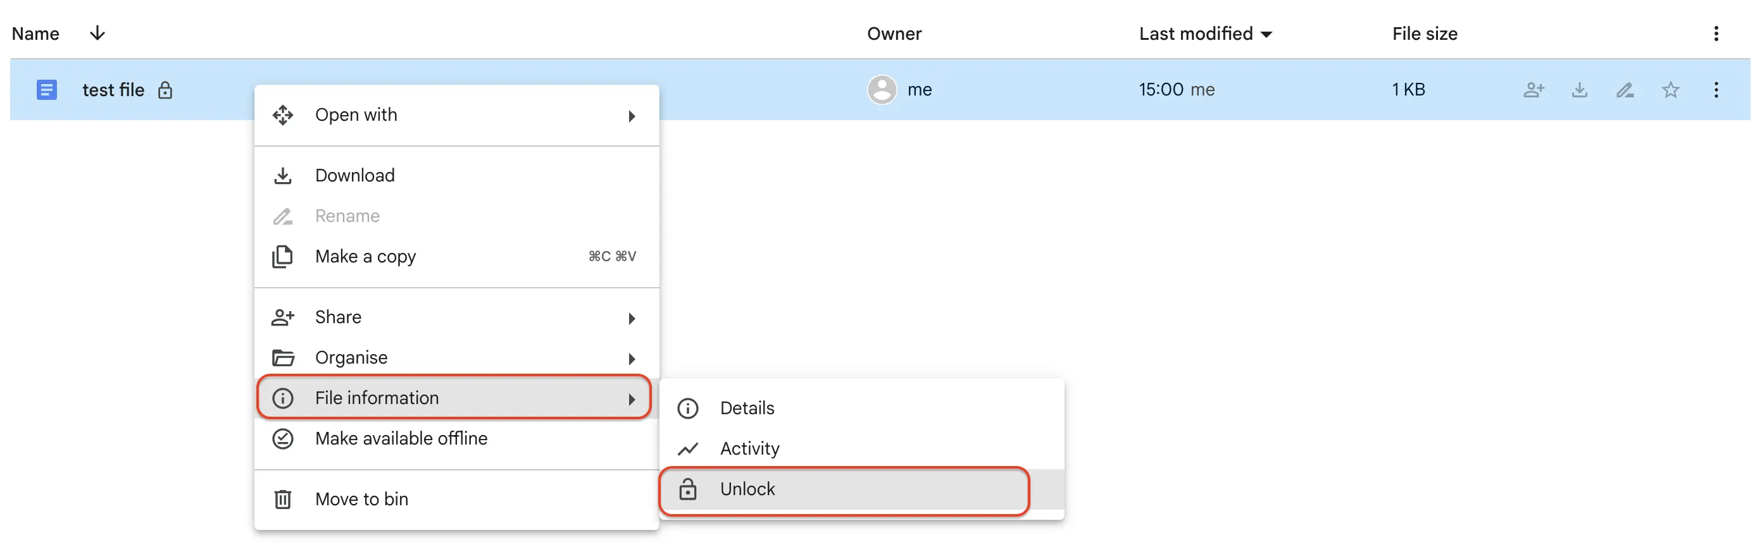Screen dimensions: 1762x559
Task: Click the offline checkmark circle icon
Action: pyautogui.click(x=282, y=439)
